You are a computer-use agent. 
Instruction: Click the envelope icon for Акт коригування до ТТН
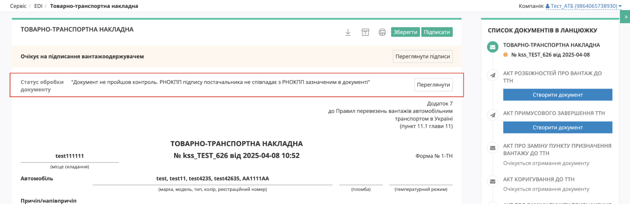point(493,181)
